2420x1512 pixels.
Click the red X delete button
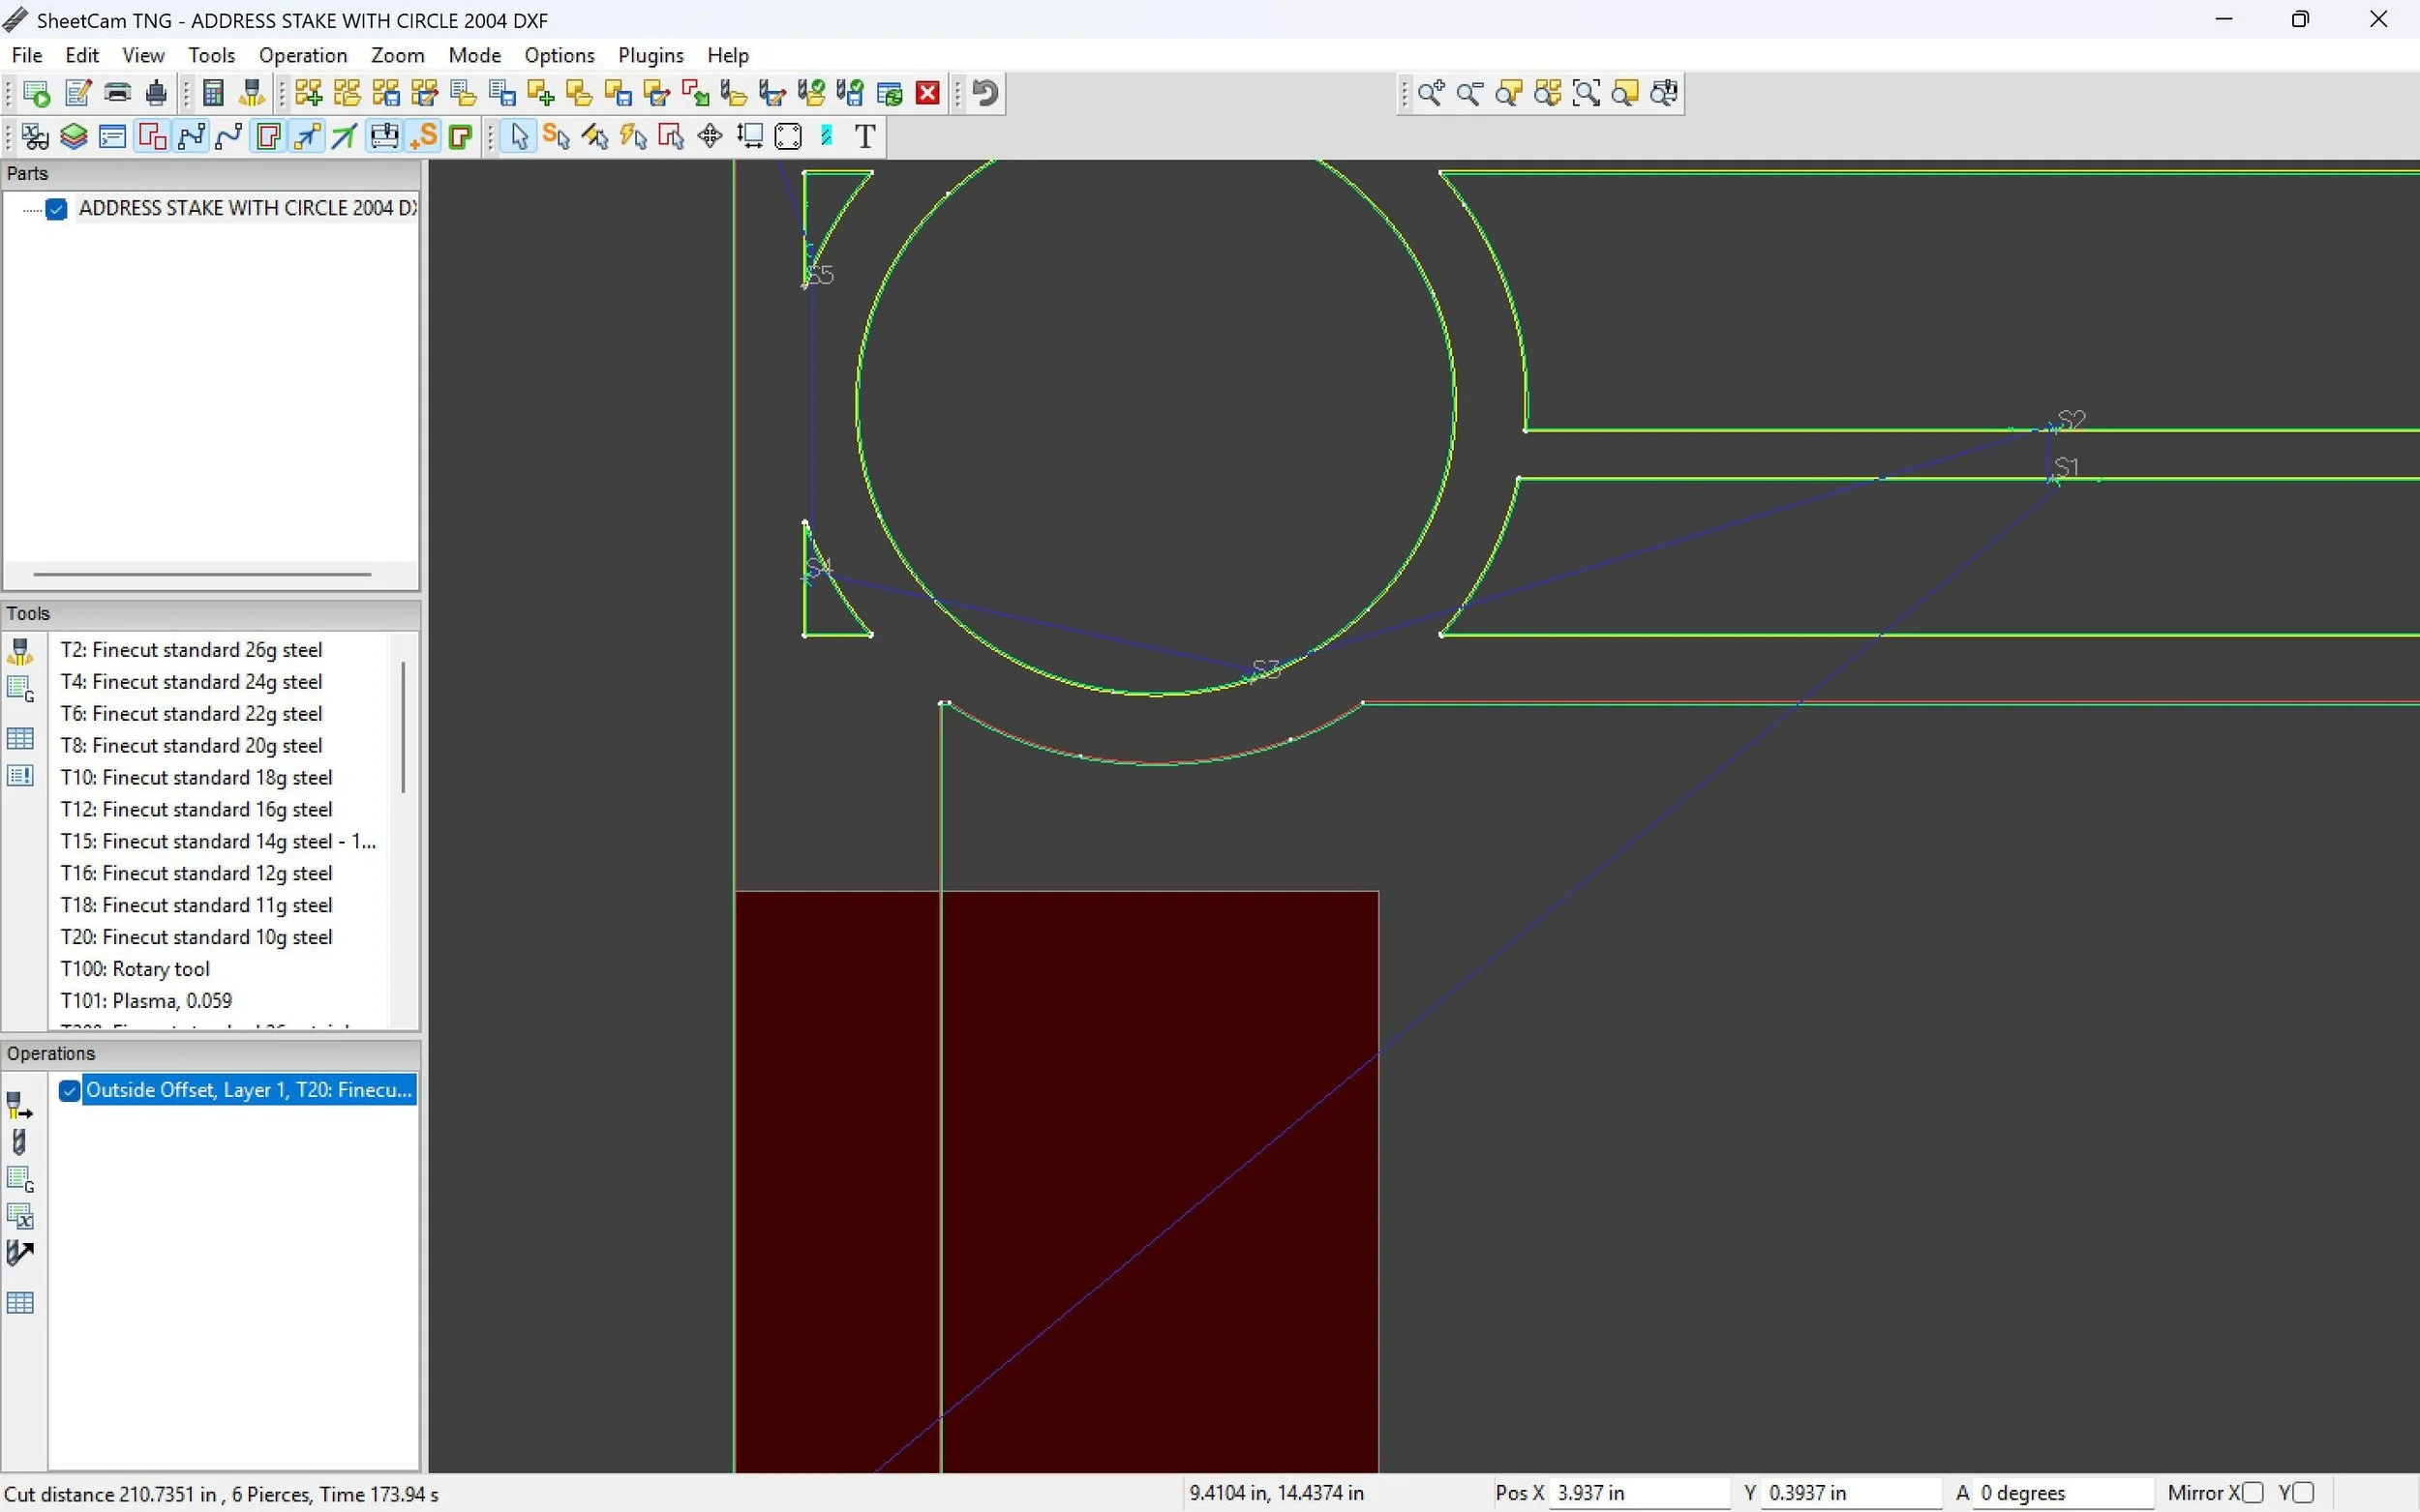tap(927, 93)
